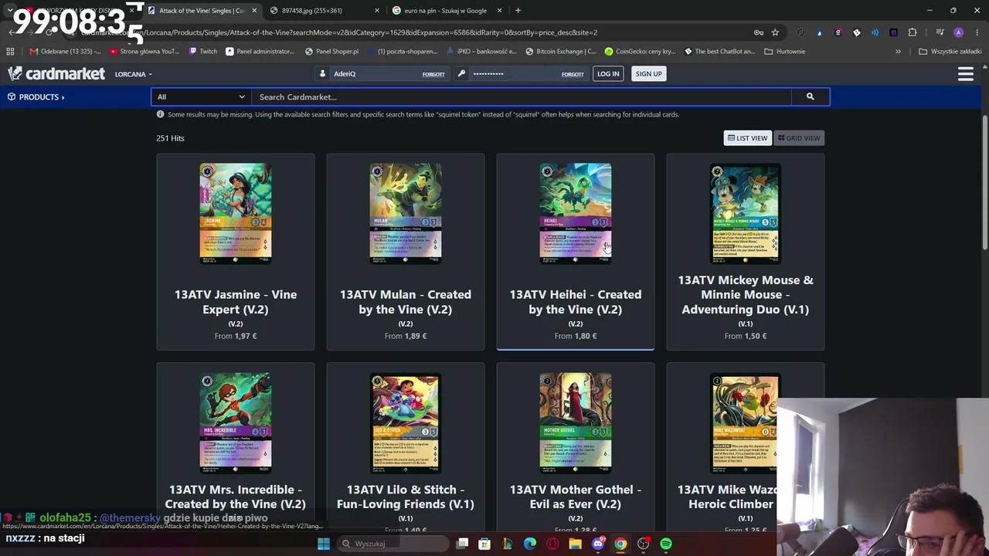The width and height of the screenshot is (989, 556).
Task: Open the Chrome apps grid in bookmarks bar
Action: pos(10,52)
